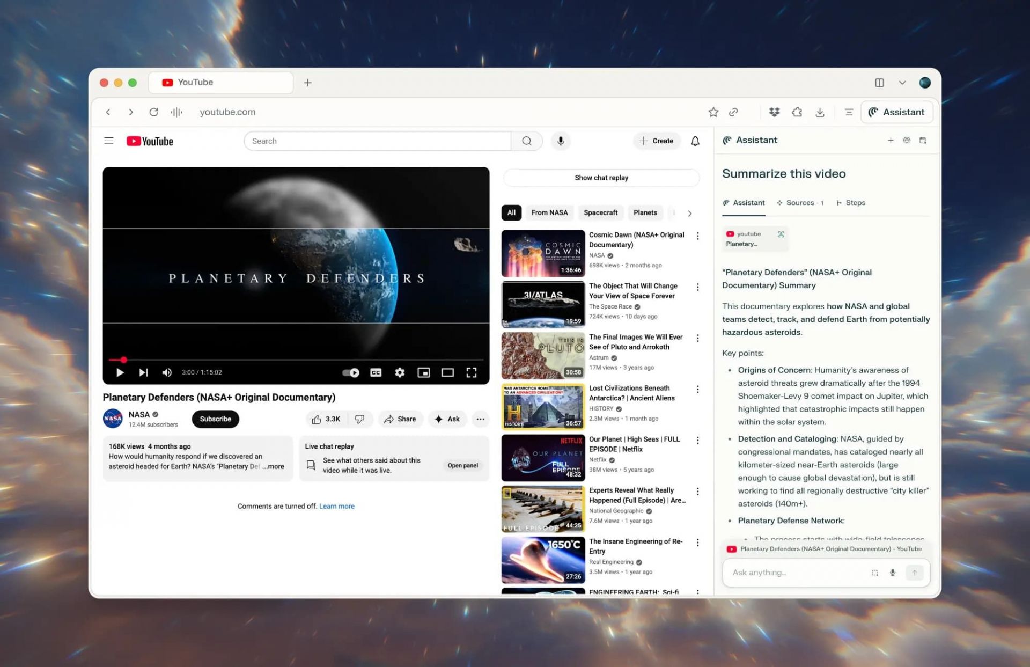Open the browser downloads icon
Screen dimensions: 1030x667
pos(820,112)
